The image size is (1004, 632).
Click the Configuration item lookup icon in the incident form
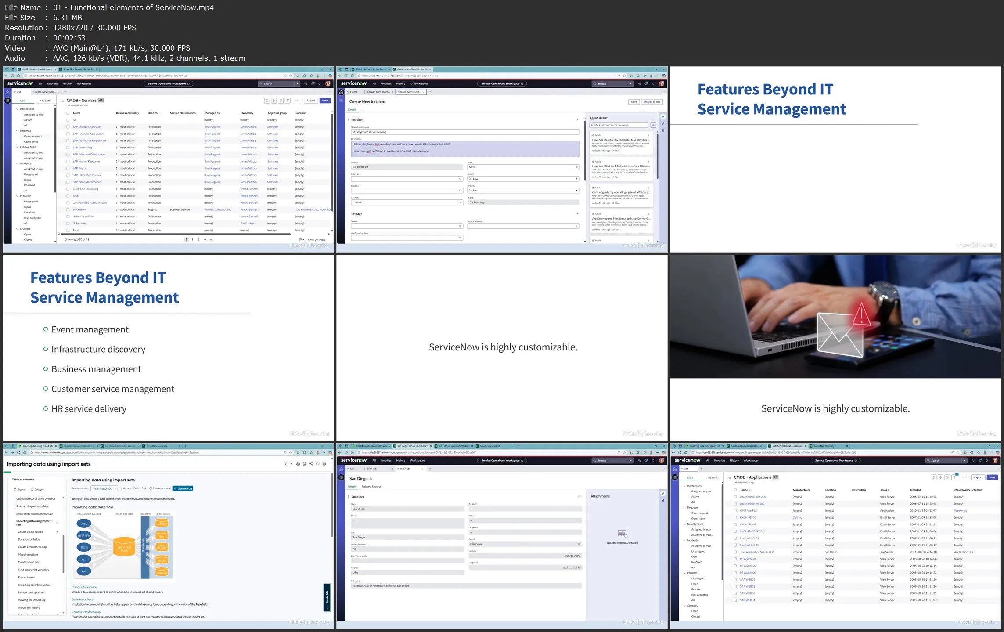[x=460, y=238]
